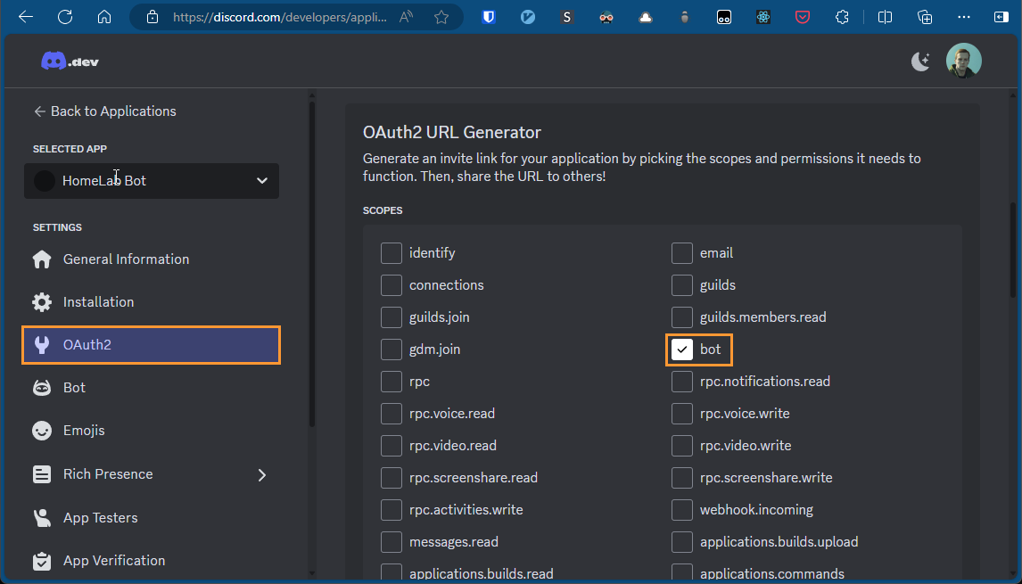Click the App Testers icon
Screen dimensions: 1022x584
(42, 518)
